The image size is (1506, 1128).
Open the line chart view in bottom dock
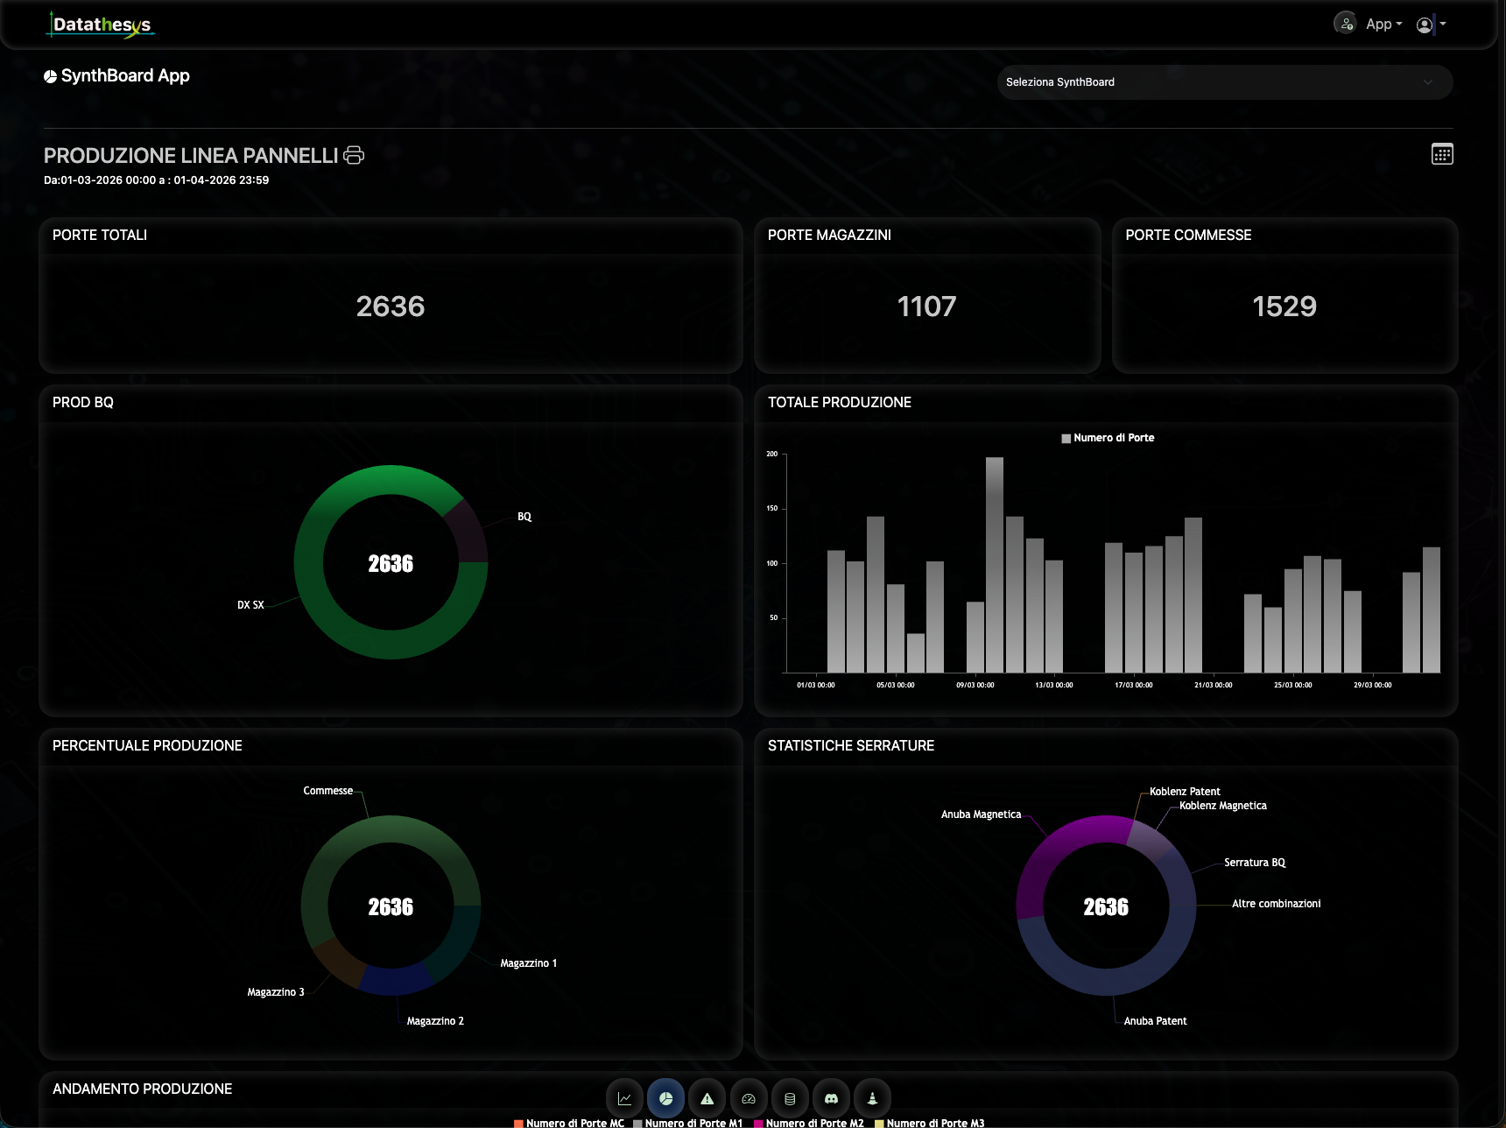(x=624, y=1098)
